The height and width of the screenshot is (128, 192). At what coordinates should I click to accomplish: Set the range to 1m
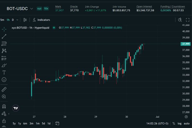[x=38, y=123]
